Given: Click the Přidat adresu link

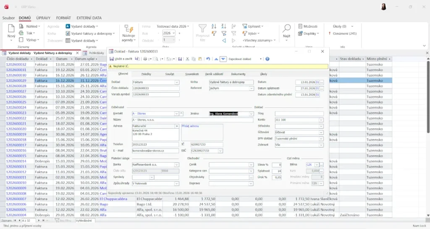Looking at the screenshot, I should [190, 126].
